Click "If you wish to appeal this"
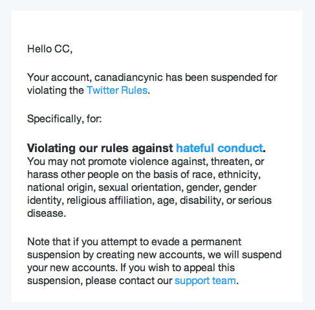This screenshot has height=310, width=315. click(x=177, y=268)
